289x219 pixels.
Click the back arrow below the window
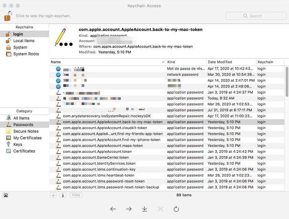(113, 209)
